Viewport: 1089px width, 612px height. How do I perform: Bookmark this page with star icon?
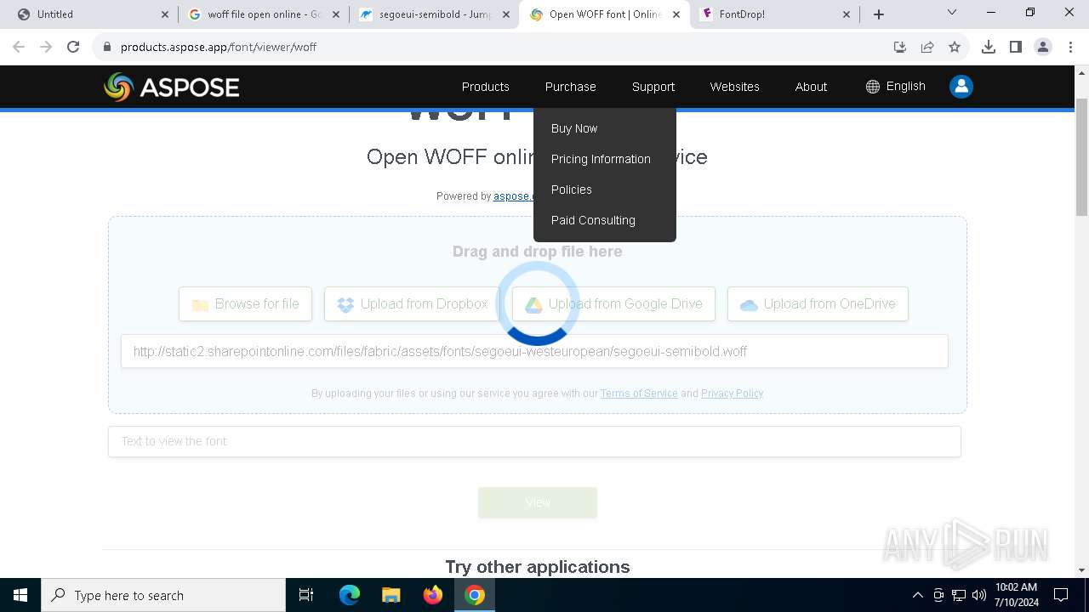coord(955,47)
